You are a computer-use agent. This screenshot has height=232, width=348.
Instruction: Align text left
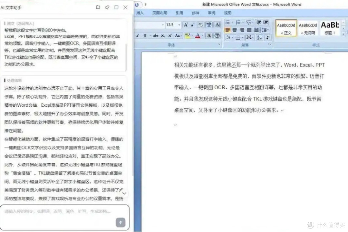coord(227,30)
